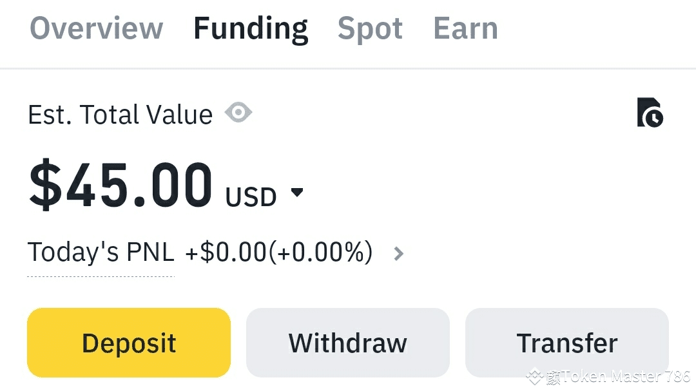Tap the dotted-underlined Today's PNL label
Screen dimensions: 696x391
pyautogui.click(x=101, y=253)
